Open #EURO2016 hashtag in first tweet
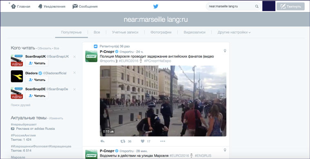310x159 pixels. [128, 61]
